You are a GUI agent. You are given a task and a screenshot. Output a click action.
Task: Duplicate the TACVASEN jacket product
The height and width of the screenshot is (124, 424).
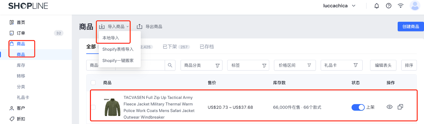[400, 107]
